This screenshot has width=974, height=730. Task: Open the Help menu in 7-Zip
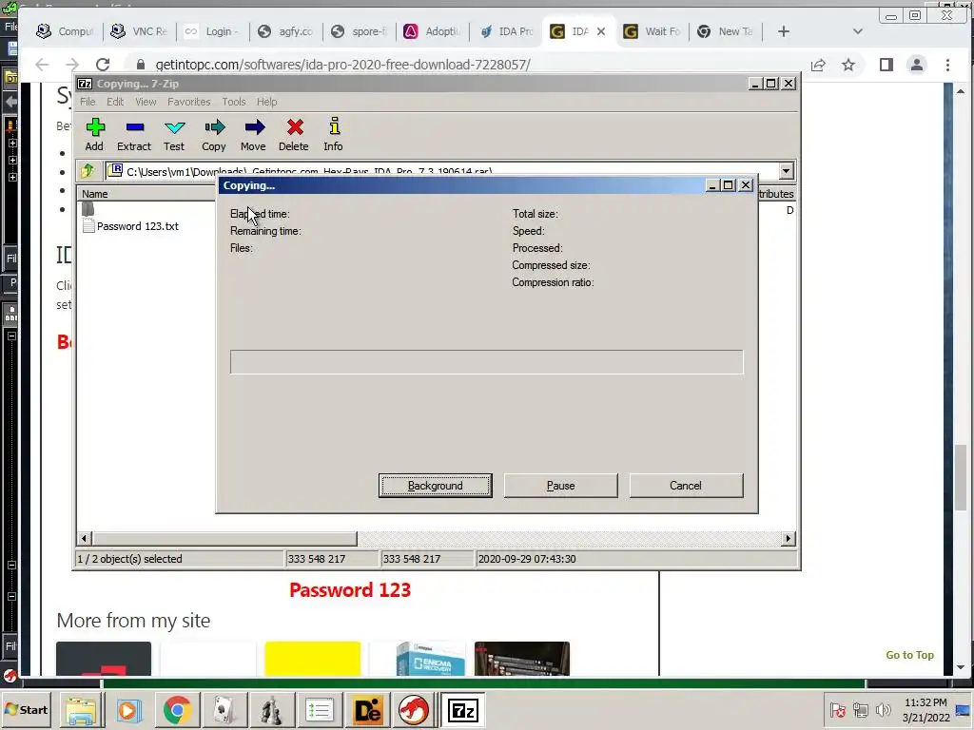click(266, 102)
